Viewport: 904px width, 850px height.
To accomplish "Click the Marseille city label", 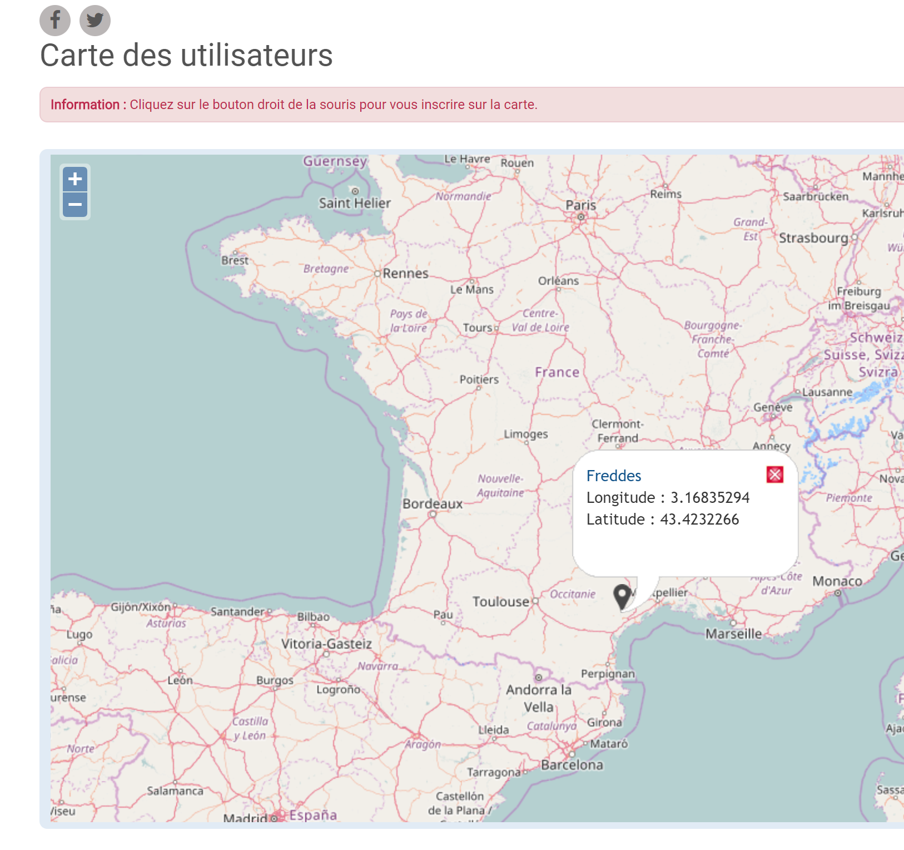I will pos(734,634).
